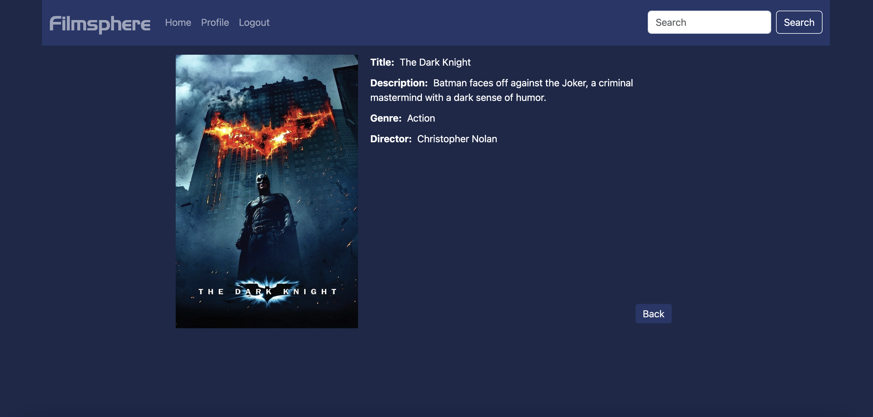
Task: Click the director name Christopher Nolan
Action: point(457,139)
